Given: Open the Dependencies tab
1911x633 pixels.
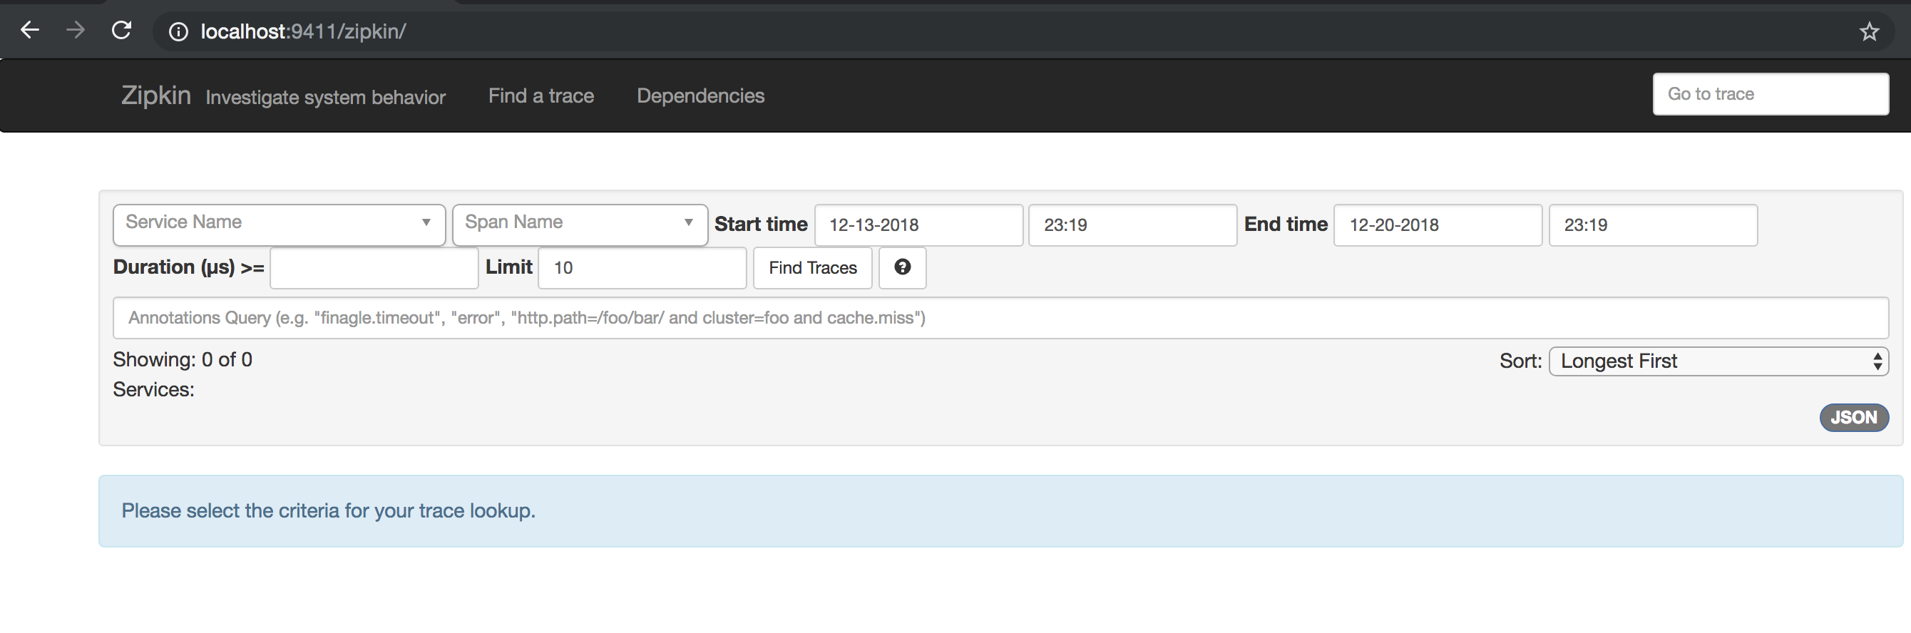Looking at the screenshot, I should (x=700, y=96).
